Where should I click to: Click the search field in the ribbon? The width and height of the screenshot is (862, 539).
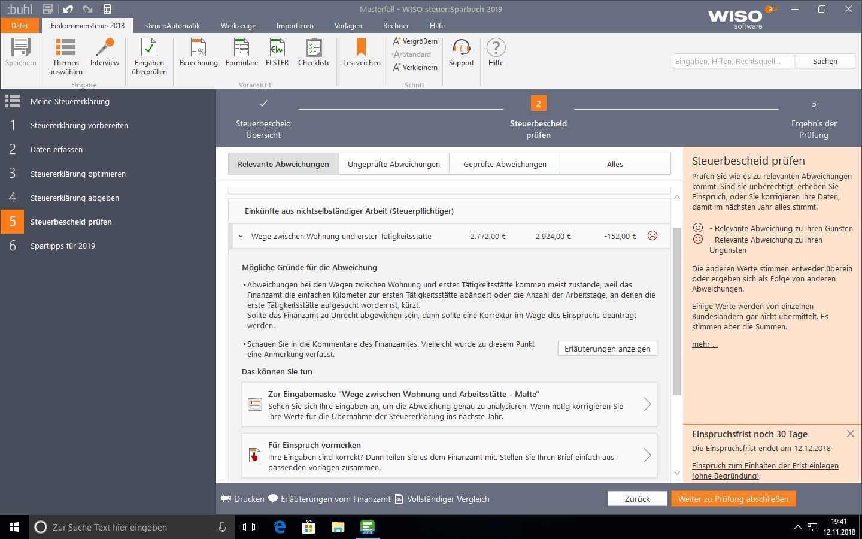(733, 61)
